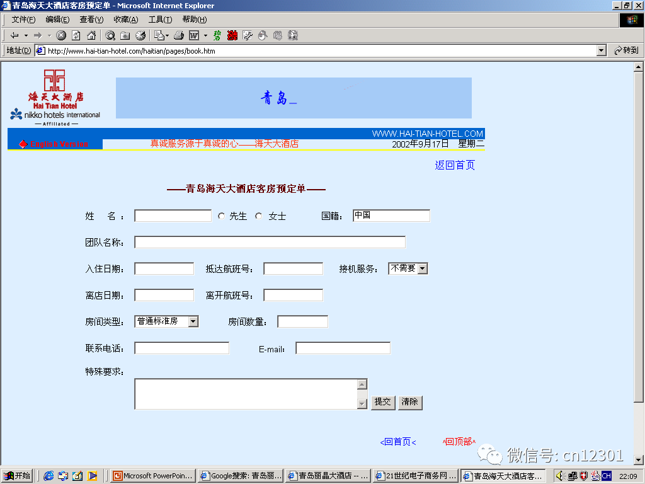Click the page scrollbar down arrow
645x484 pixels.
(x=639, y=459)
